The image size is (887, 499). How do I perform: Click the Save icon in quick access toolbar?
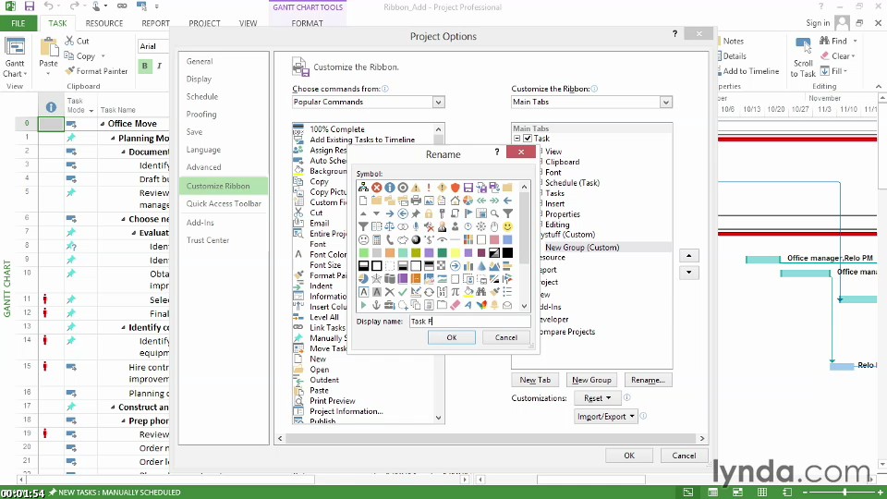pyautogui.click(x=30, y=6)
